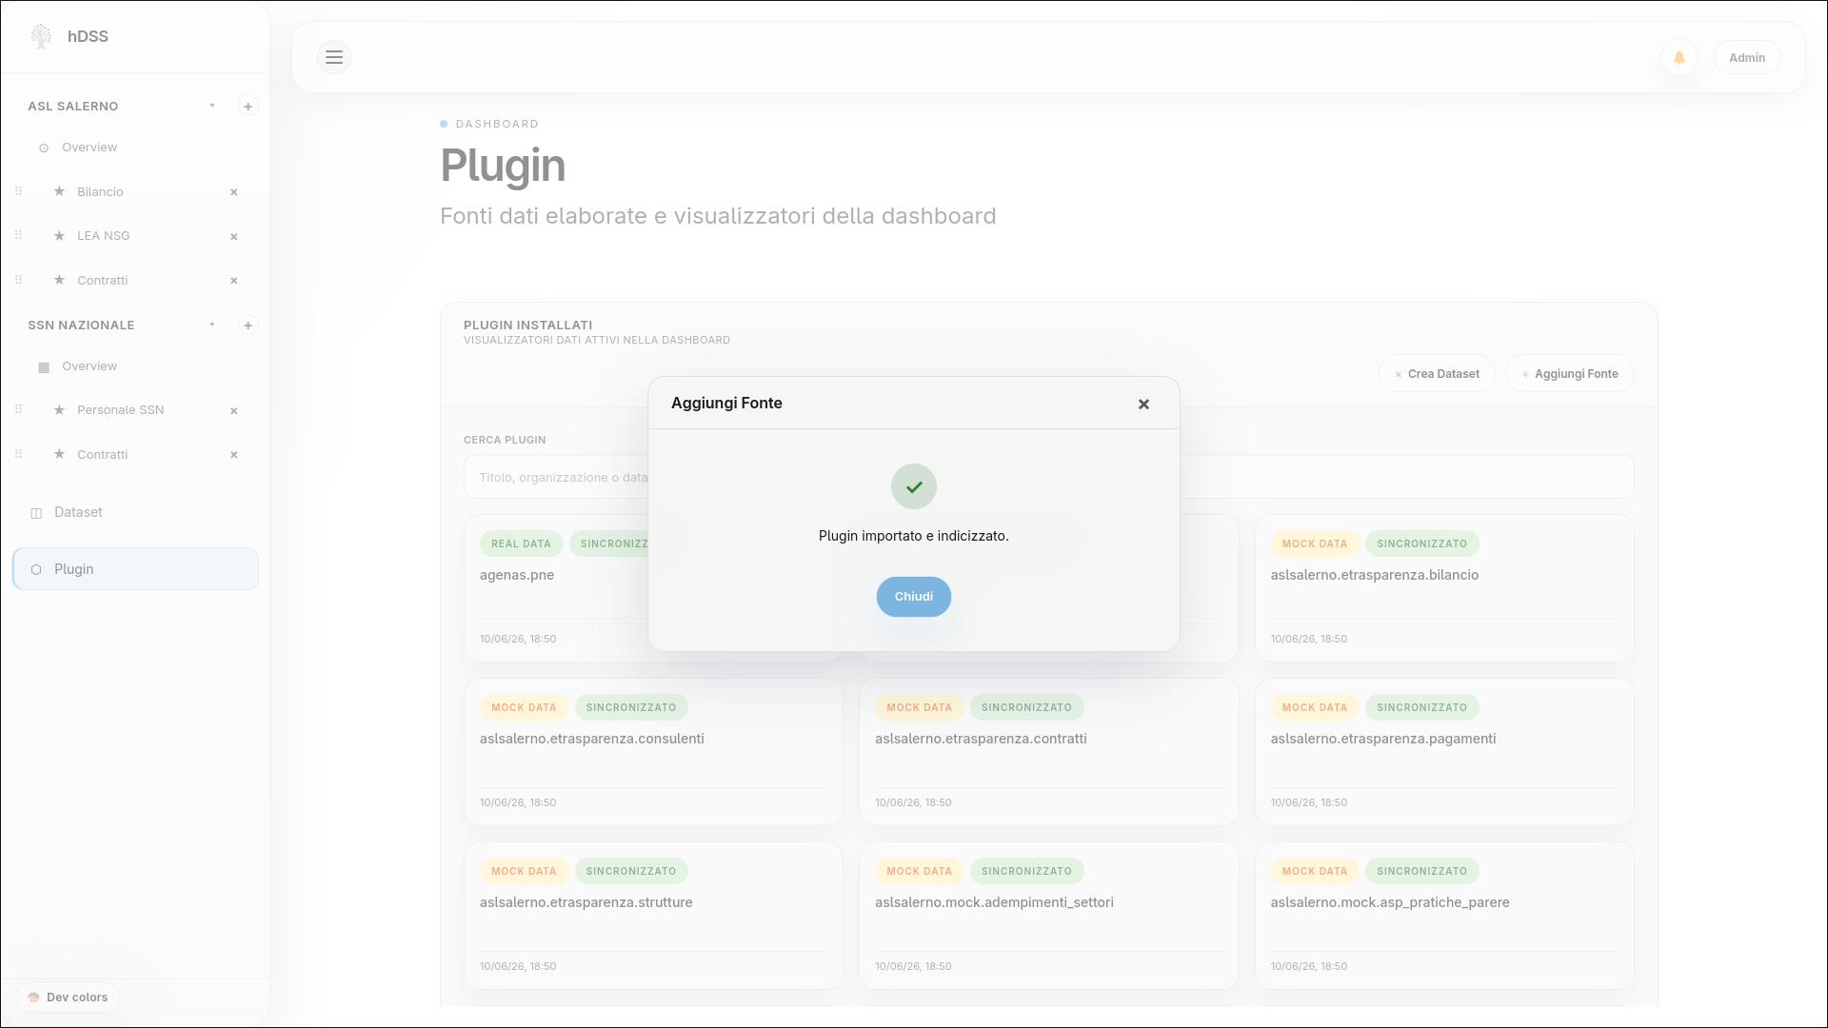Open the Admin user menu
1828x1028 pixels.
[1747, 58]
